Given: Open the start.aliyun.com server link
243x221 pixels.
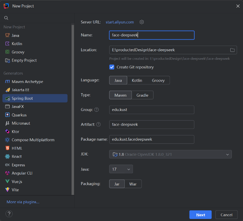Looking at the screenshot, I should point(120,22).
